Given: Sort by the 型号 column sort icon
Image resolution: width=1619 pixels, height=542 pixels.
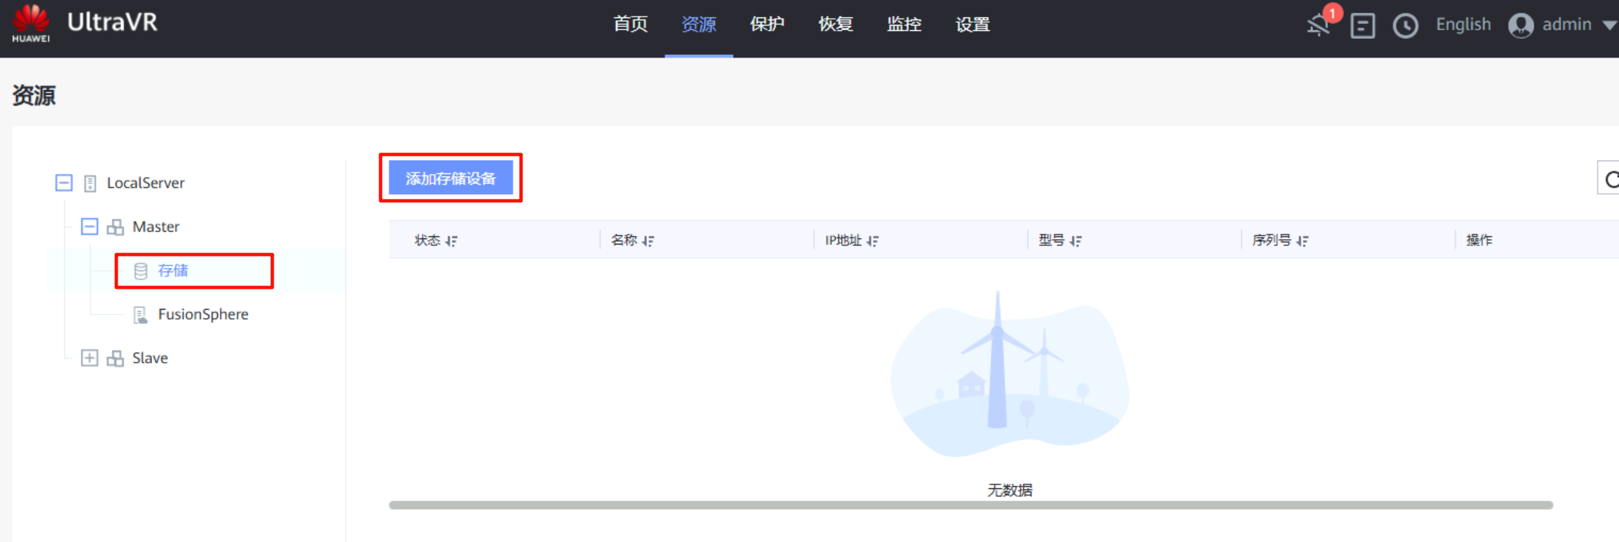Looking at the screenshot, I should pyautogui.click(x=1076, y=240).
